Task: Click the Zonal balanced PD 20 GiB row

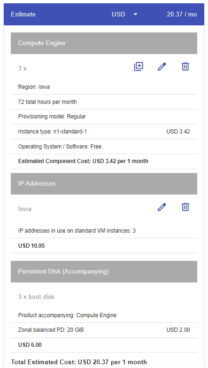Action: (x=104, y=330)
